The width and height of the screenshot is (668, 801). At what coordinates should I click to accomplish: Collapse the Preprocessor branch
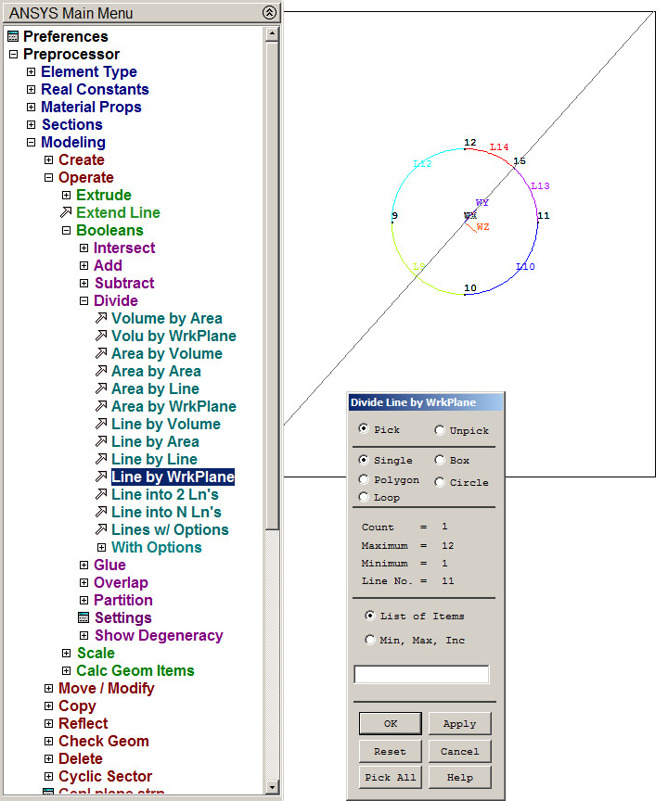point(13,54)
